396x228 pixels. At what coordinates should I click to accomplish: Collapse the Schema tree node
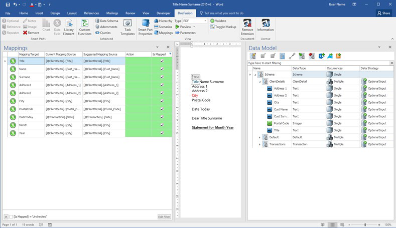pos(255,75)
